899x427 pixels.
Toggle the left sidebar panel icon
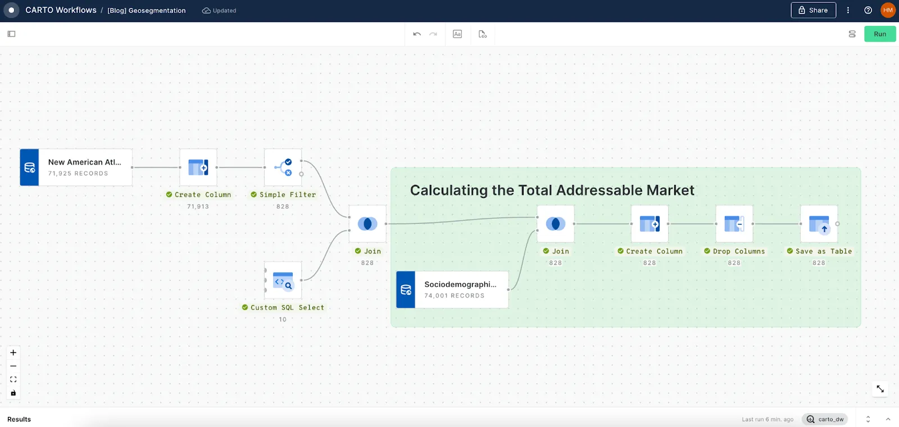click(x=11, y=34)
